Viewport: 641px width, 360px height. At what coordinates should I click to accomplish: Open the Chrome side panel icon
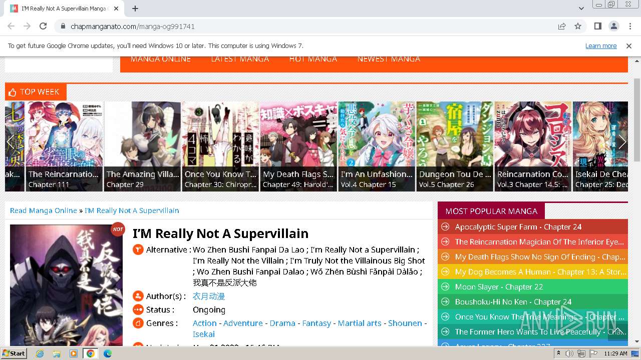point(598,26)
